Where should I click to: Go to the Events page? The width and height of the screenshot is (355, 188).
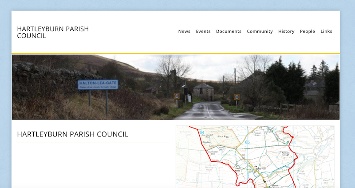203,32
